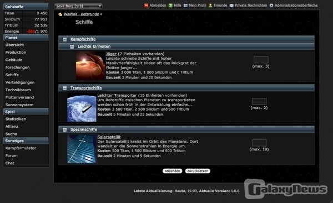Collapse the Kampfschiffe section
This screenshot has height=203, width=333.
coord(64,39)
